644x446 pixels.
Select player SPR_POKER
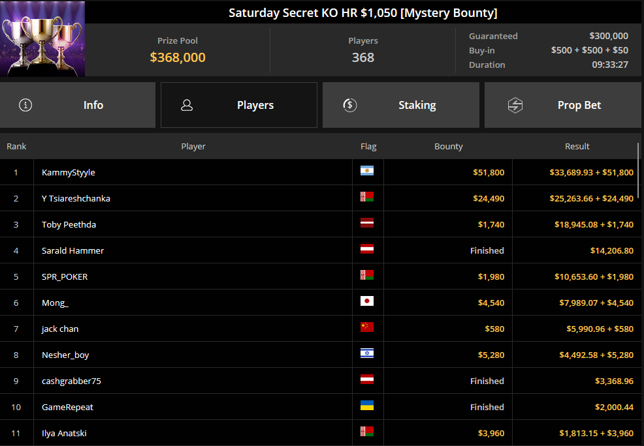pos(65,276)
